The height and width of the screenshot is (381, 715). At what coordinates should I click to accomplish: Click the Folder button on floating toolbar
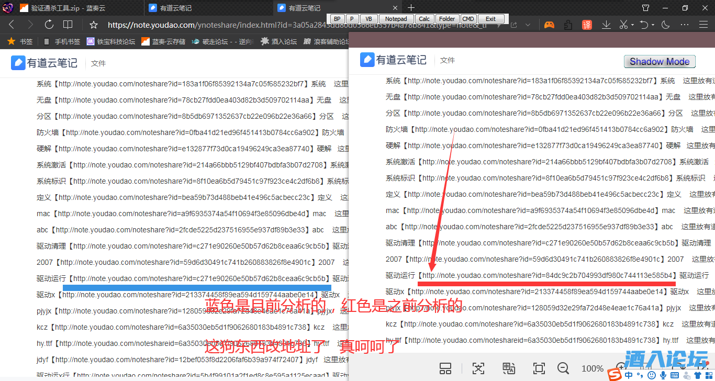click(x=447, y=19)
